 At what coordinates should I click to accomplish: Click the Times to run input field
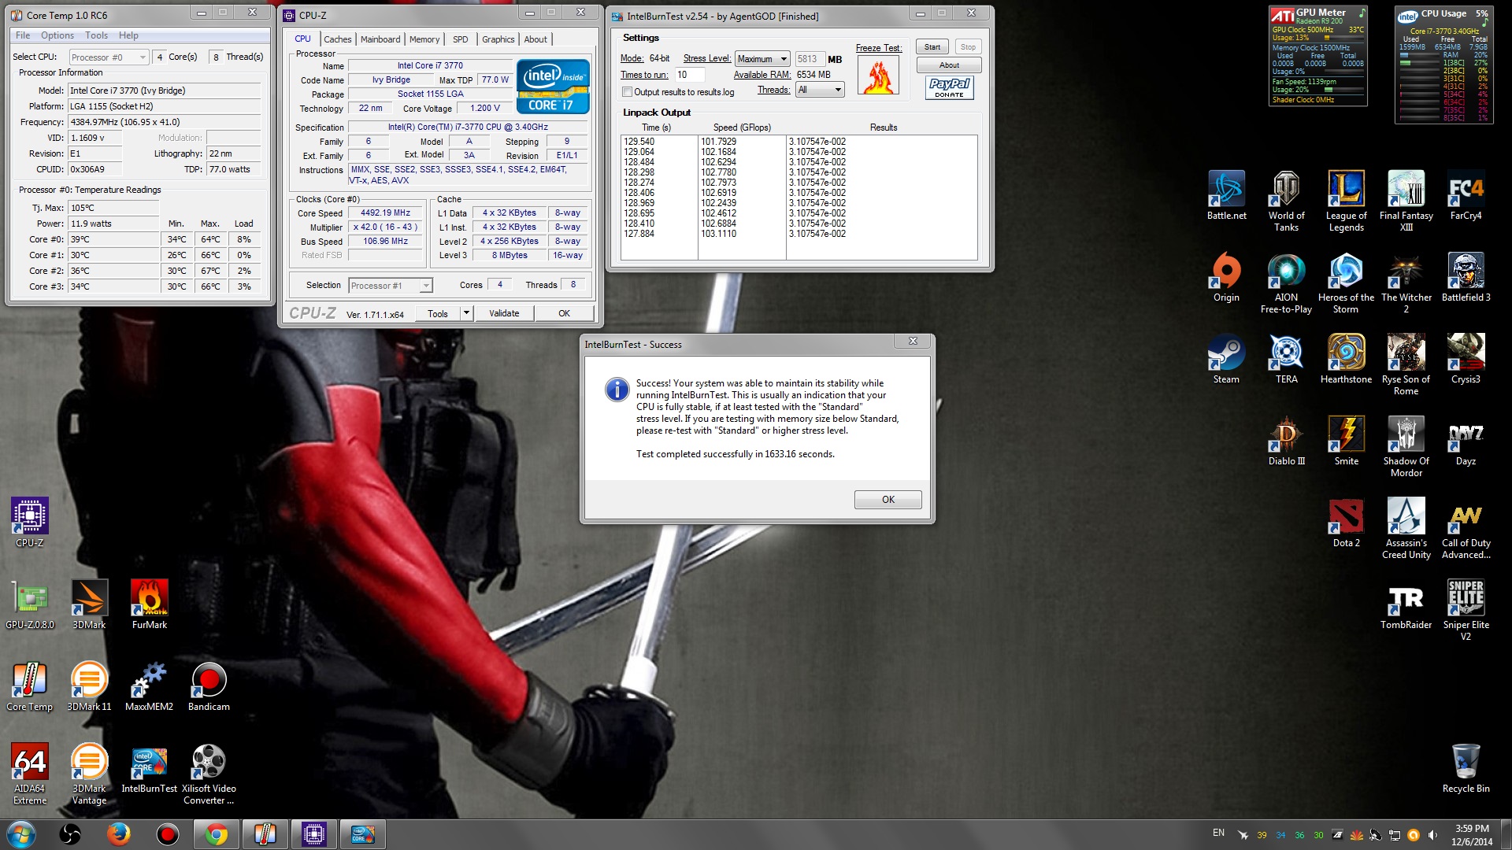689,75
